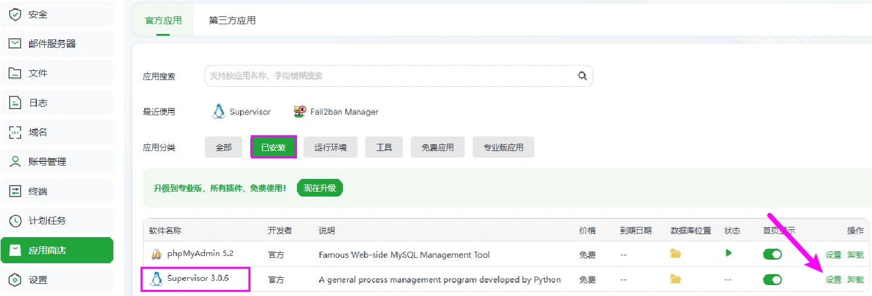Toggle Supervisor home page display switch
The width and height of the screenshot is (872, 296).
(x=773, y=280)
